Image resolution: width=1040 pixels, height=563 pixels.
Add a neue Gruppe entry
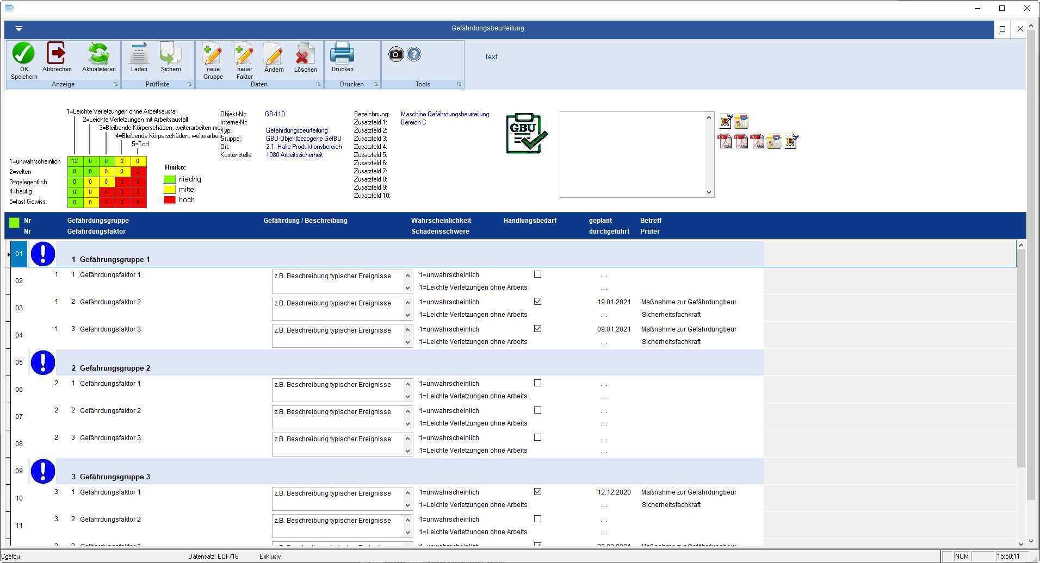click(213, 54)
